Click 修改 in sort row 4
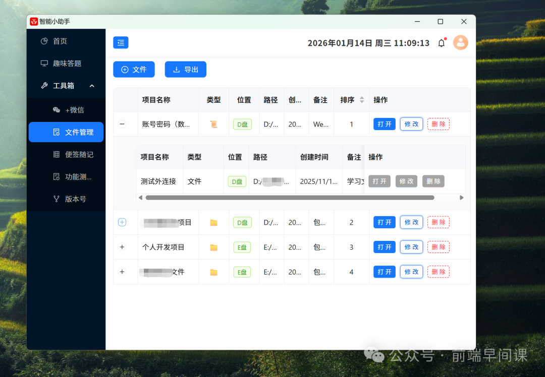This screenshot has height=377, width=545. click(x=412, y=272)
